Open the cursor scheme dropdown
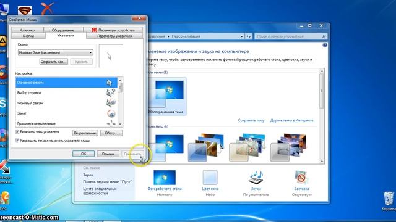 (56, 52)
